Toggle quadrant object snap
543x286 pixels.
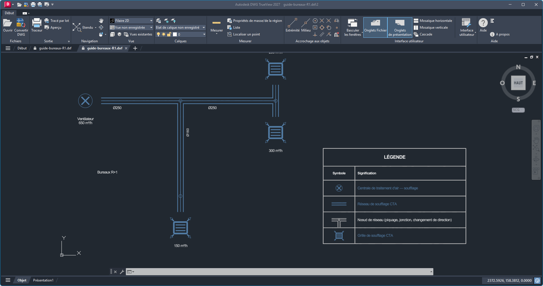(x=322, y=28)
